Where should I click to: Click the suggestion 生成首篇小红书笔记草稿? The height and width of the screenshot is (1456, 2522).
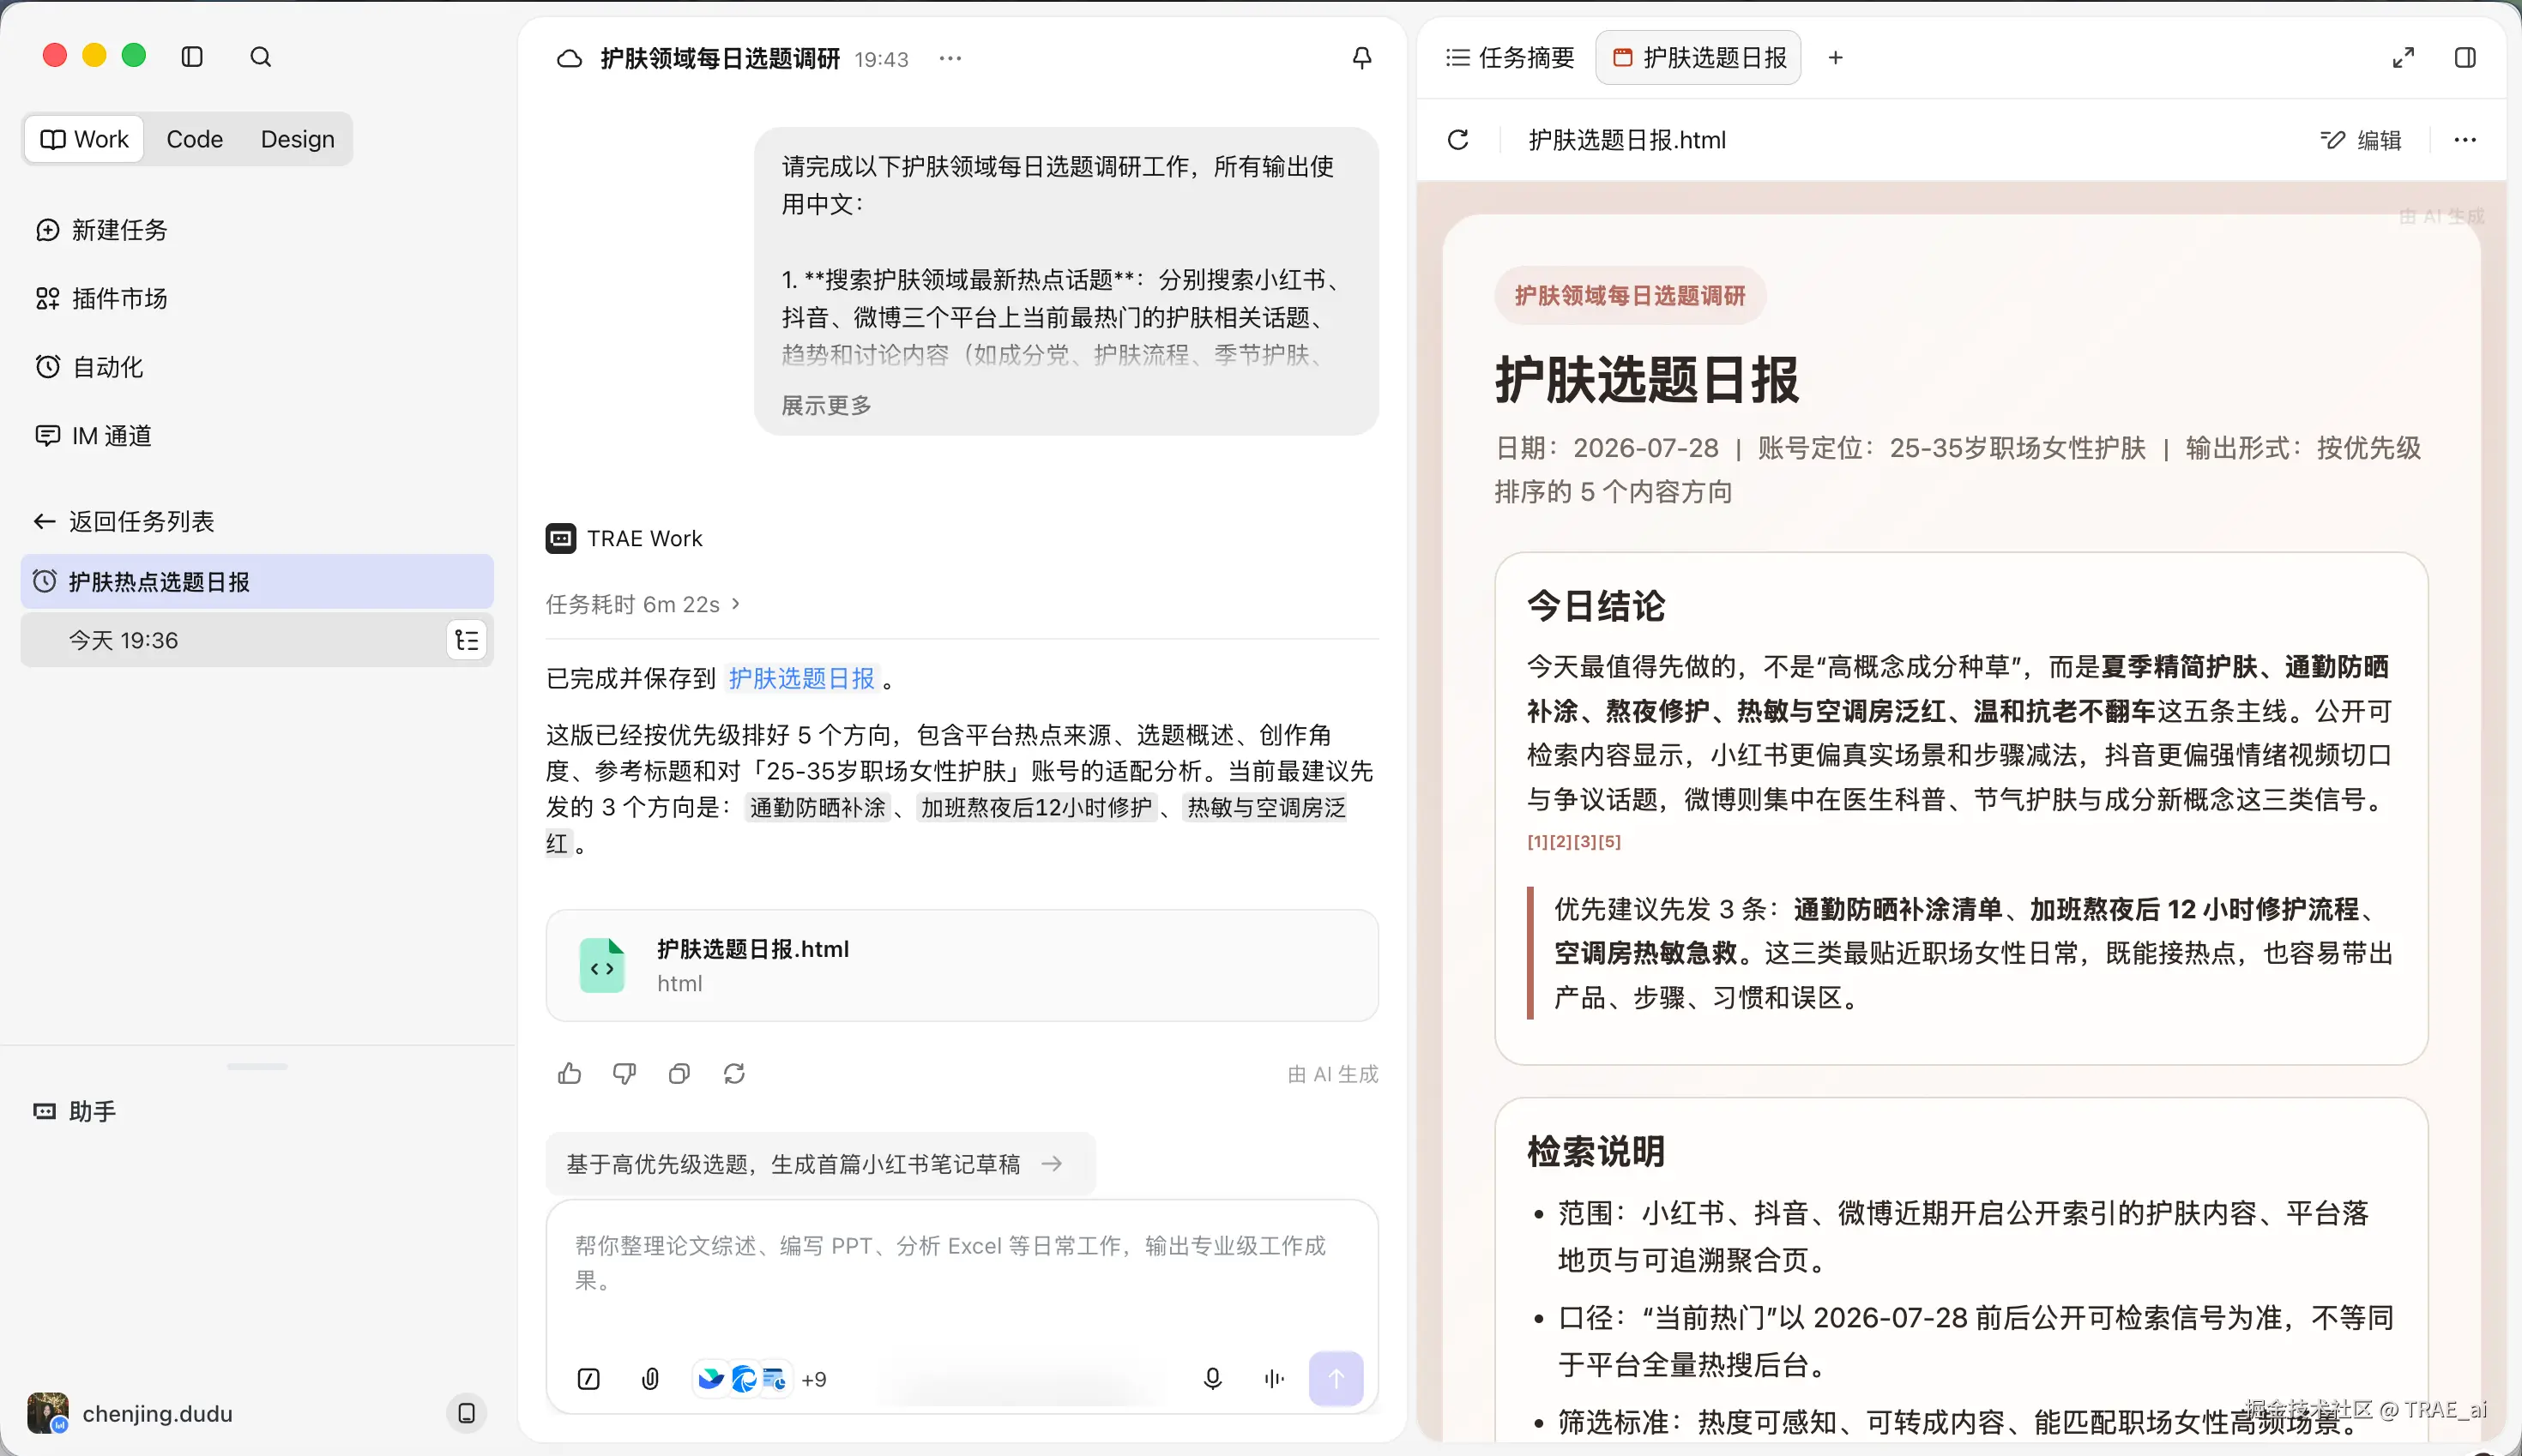(x=820, y=1164)
